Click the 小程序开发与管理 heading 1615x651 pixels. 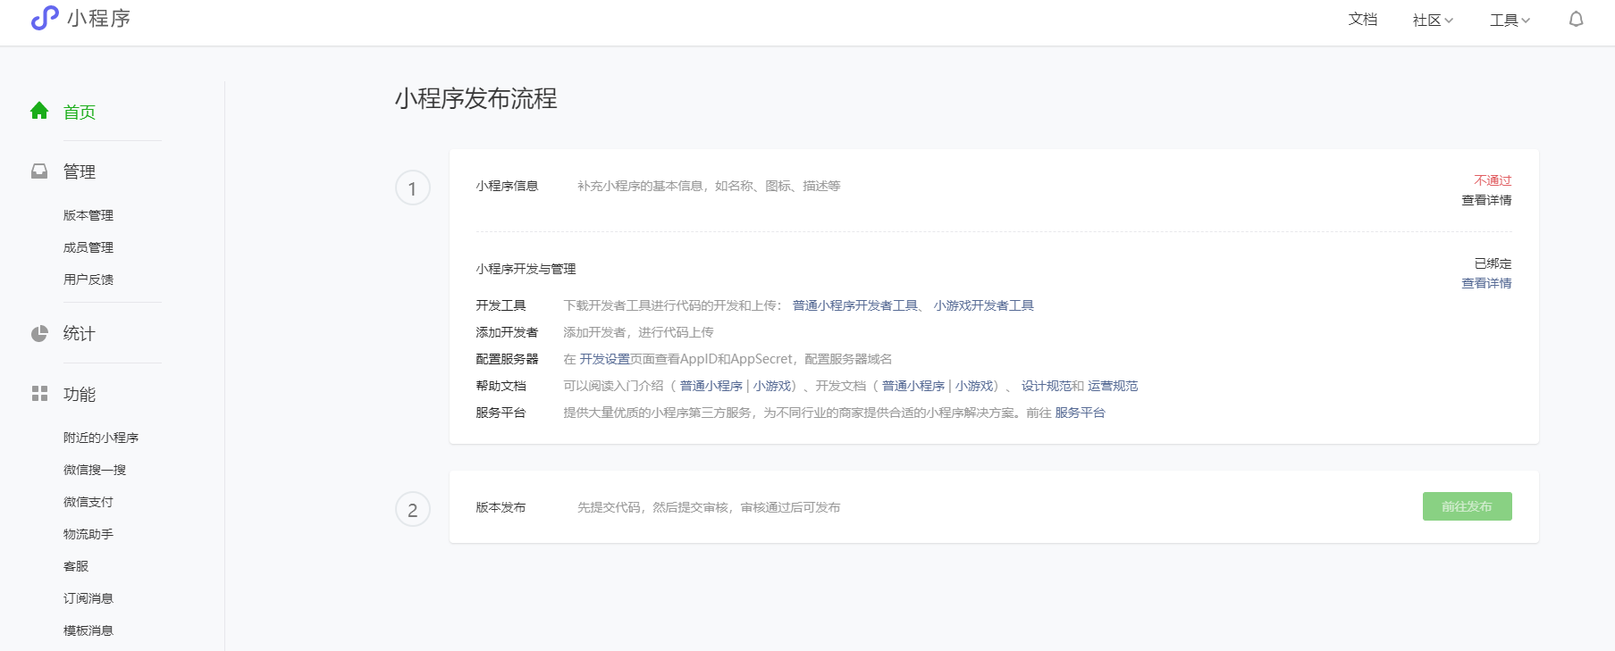[x=526, y=269]
